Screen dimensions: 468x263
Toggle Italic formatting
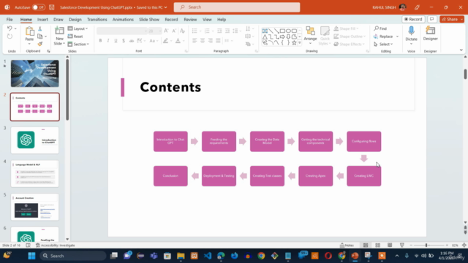tap(108, 41)
